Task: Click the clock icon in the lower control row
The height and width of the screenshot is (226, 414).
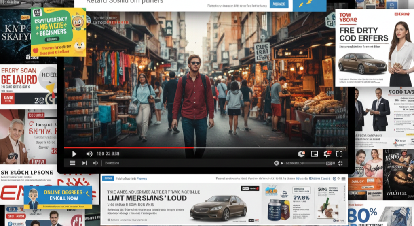Action: pos(276,163)
